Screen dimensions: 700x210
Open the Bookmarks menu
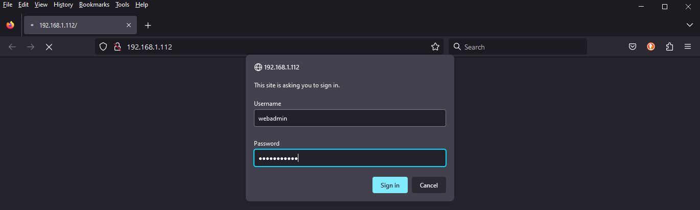point(94,5)
